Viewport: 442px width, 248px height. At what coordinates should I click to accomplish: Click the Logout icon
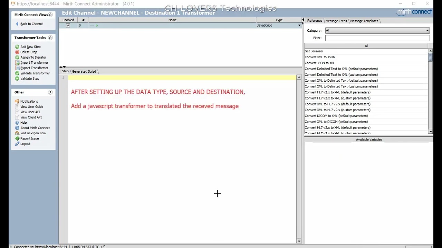(17, 144)
